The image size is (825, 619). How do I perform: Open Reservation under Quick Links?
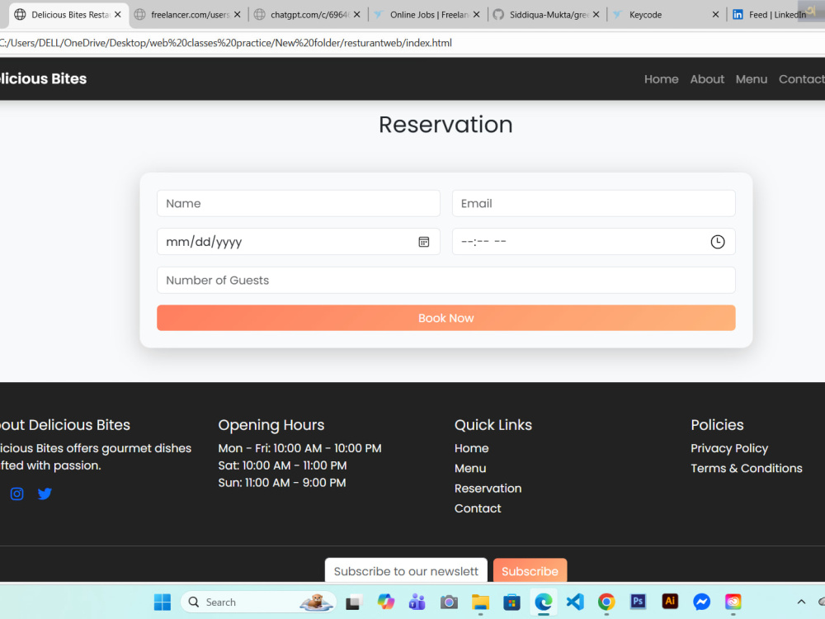click(488, 489)
